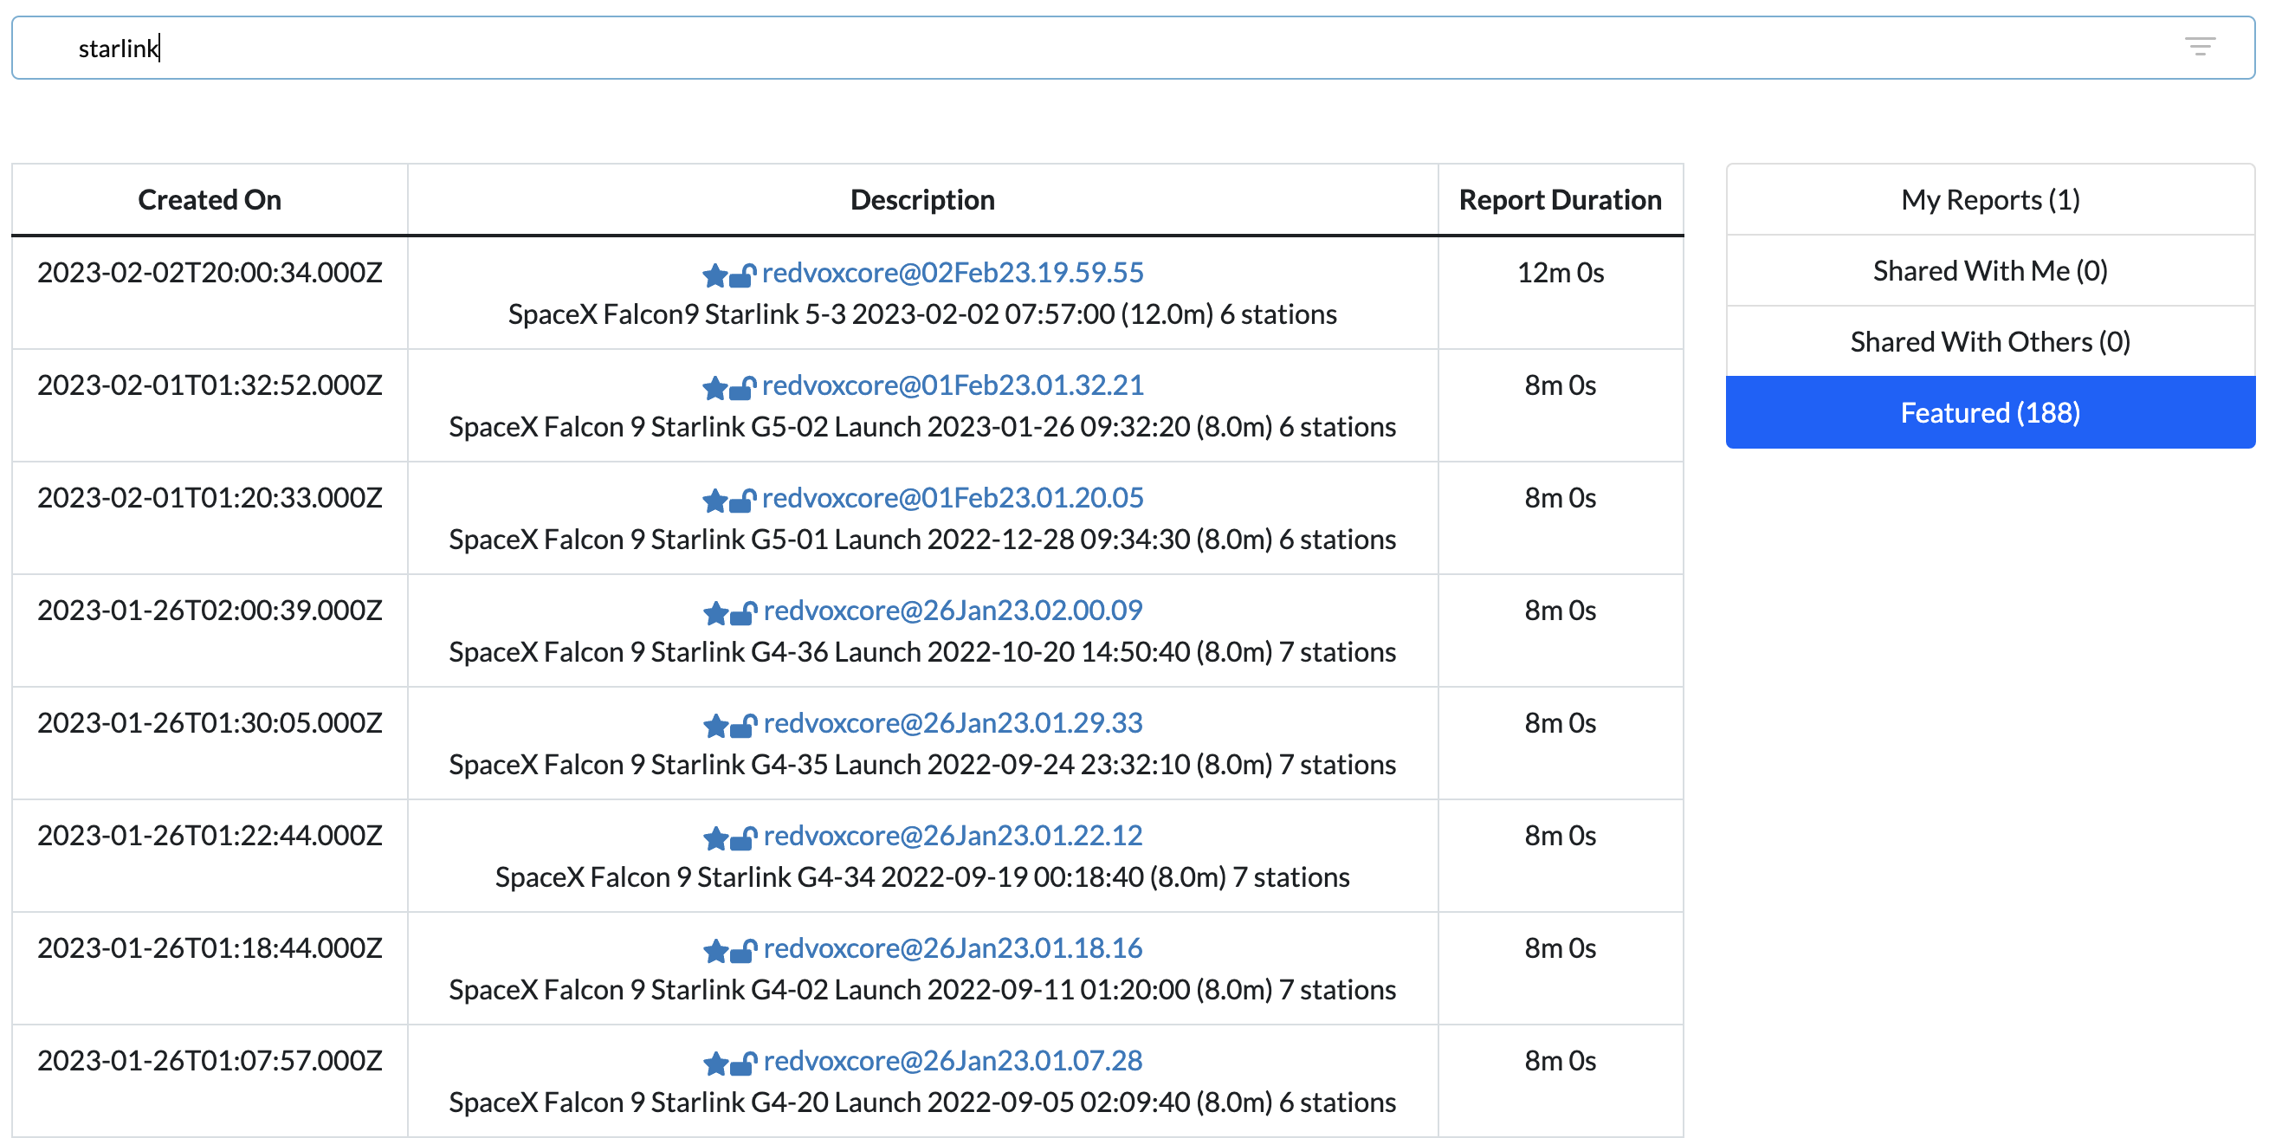Open report redvoxcore@01Feb23.01.32.21 link
Viewport: 2269px width, 1138px height.
[952, 385]
